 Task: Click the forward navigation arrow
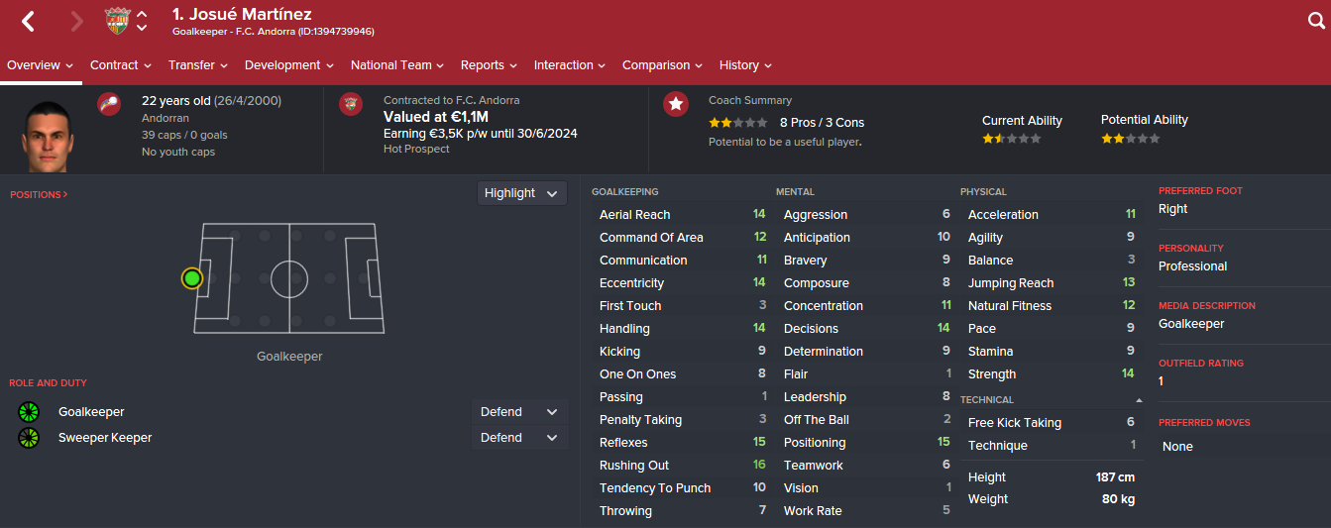pos(77,21)
